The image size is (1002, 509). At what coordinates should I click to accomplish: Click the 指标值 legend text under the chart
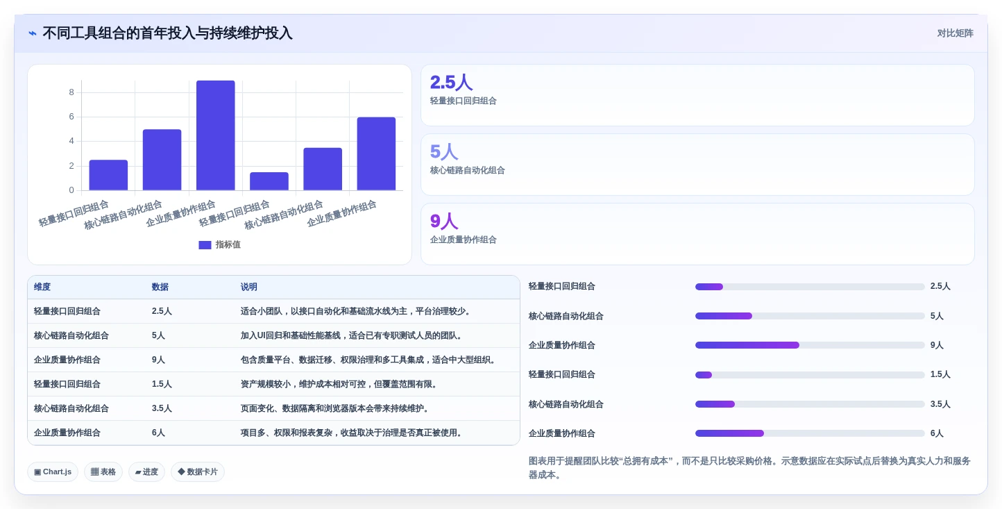point(228,245)
